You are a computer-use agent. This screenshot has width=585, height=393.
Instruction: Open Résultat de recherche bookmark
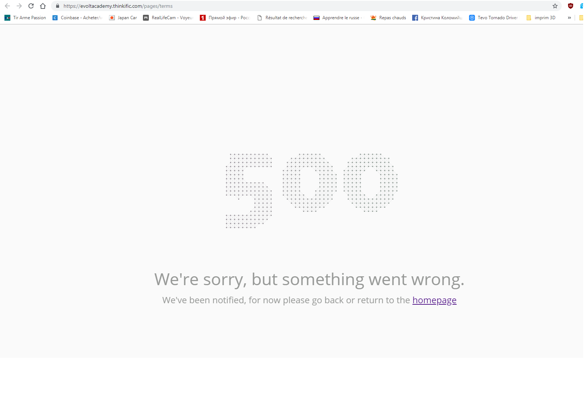[282, 18]
